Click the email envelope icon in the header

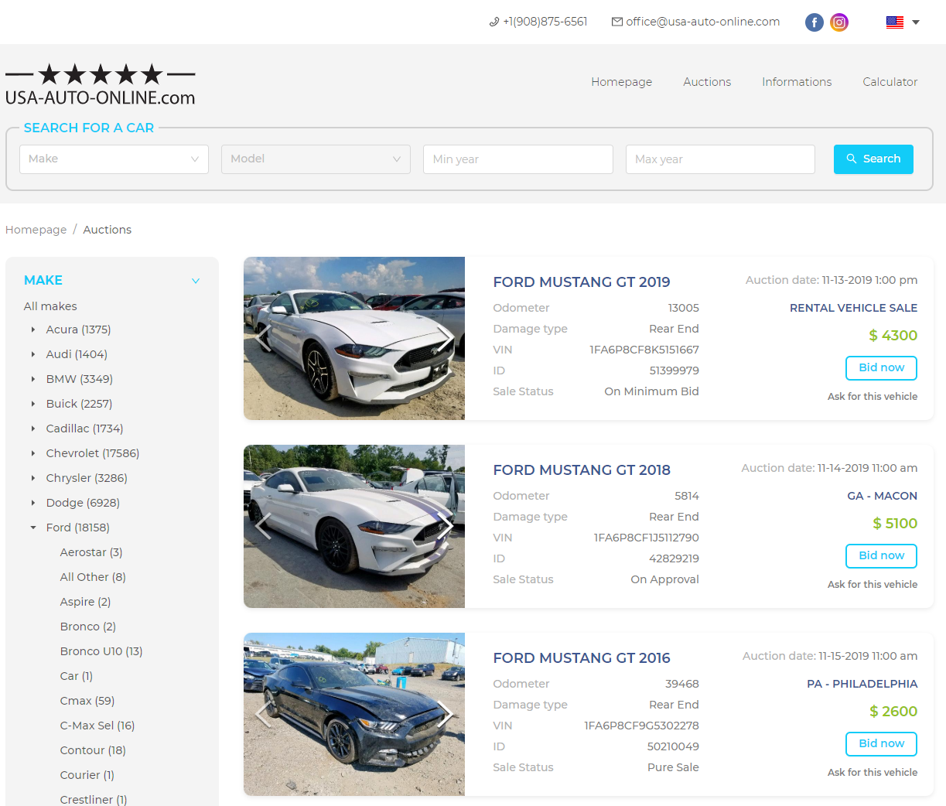click(616, 22)
